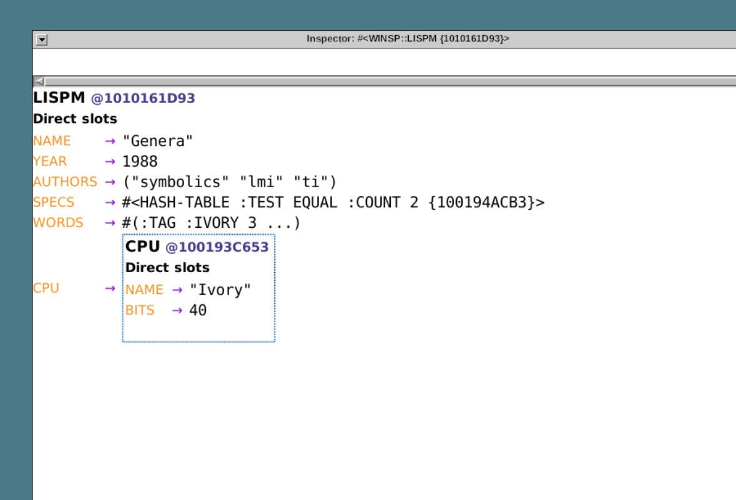736x500 pixels.
Task: Click the arrow next to "Ivory" NAME slot
Action: (x=177, y=290)
